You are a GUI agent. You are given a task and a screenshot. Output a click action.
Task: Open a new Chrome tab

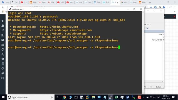click(x=150, y=2)
